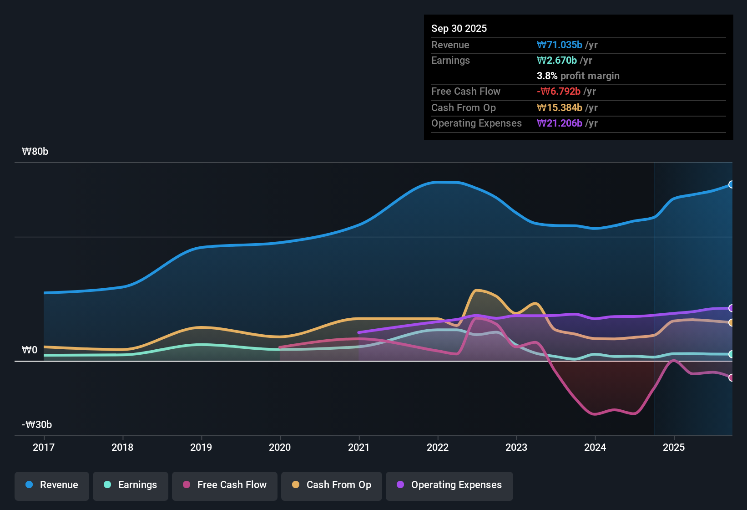Select the 2025 year label
The height and width of the screenshot is (510, 747).
pyautogui.click(x=675, y=448)
